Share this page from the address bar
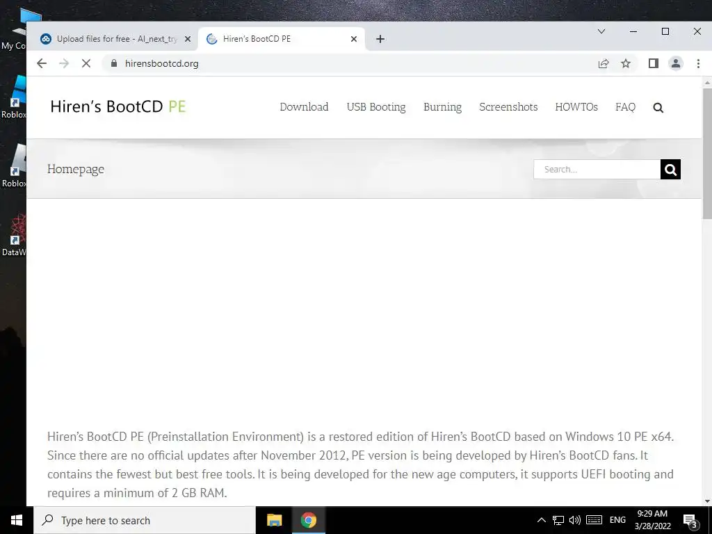 click(604, 63)
